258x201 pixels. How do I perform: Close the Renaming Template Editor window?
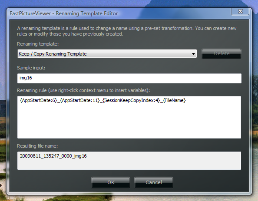coord(240,11)
